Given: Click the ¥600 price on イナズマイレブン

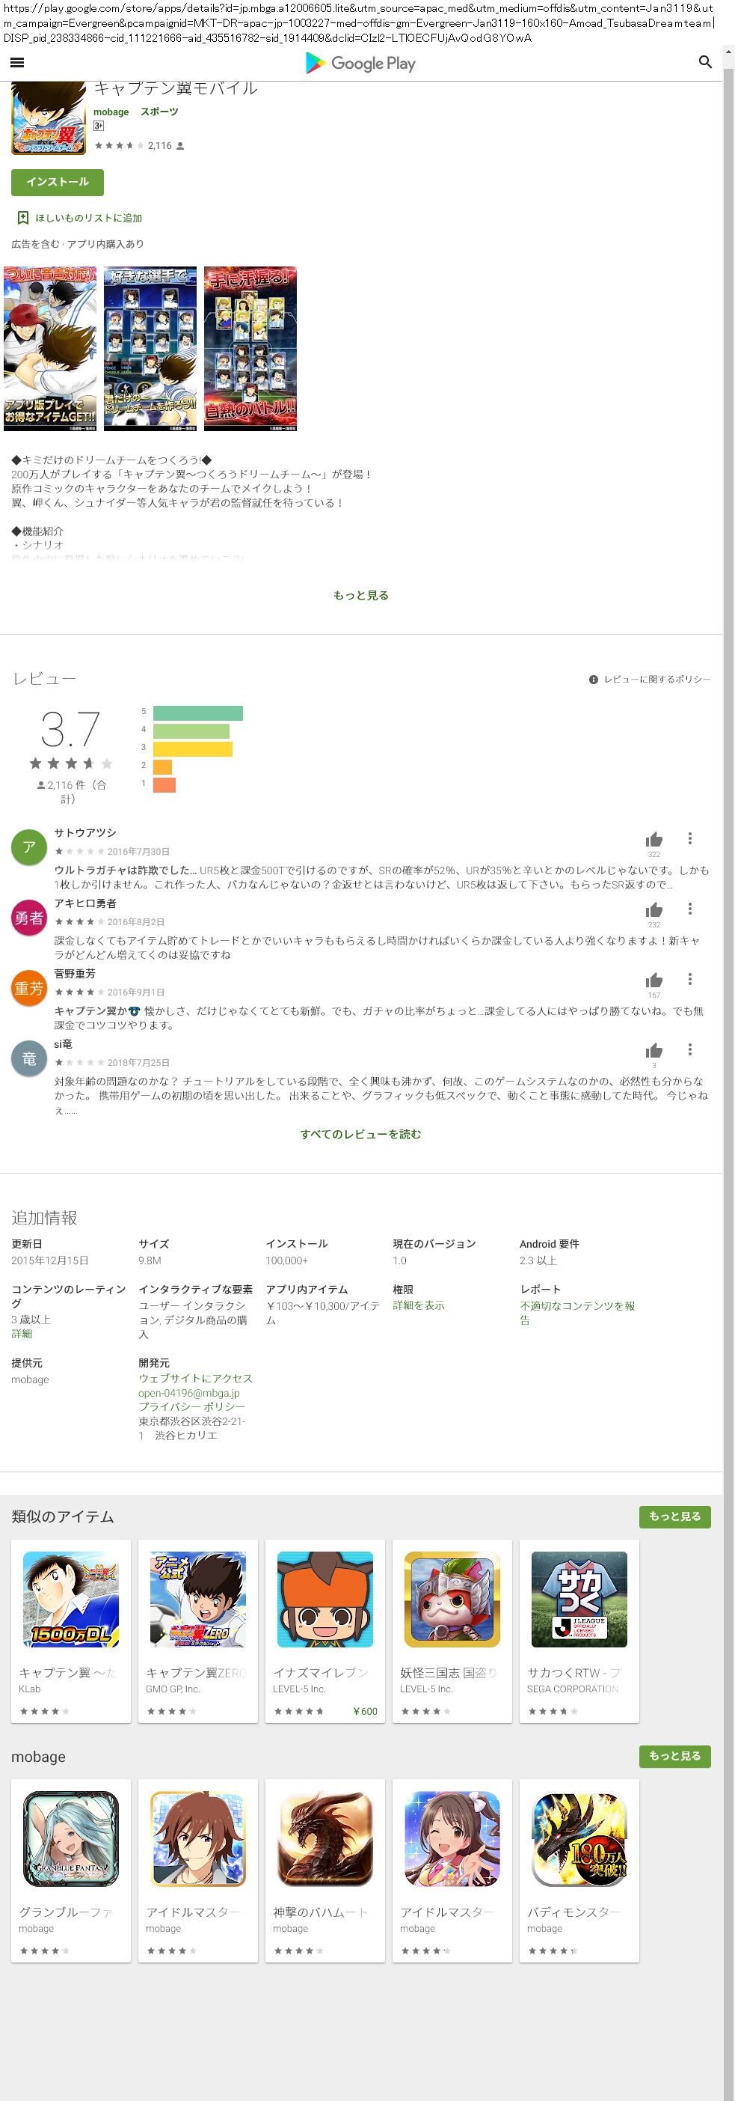Looking at the screenshot, I should coord(365,1711).
